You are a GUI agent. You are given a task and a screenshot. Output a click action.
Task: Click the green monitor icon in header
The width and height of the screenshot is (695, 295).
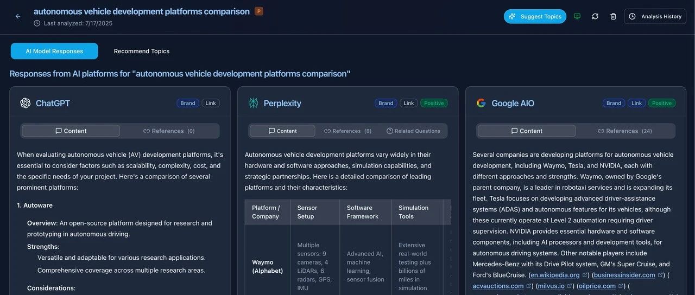coord(577,16)
